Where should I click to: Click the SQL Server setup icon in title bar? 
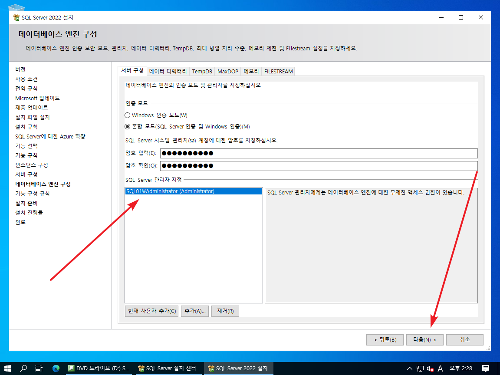tap(16, 17)
